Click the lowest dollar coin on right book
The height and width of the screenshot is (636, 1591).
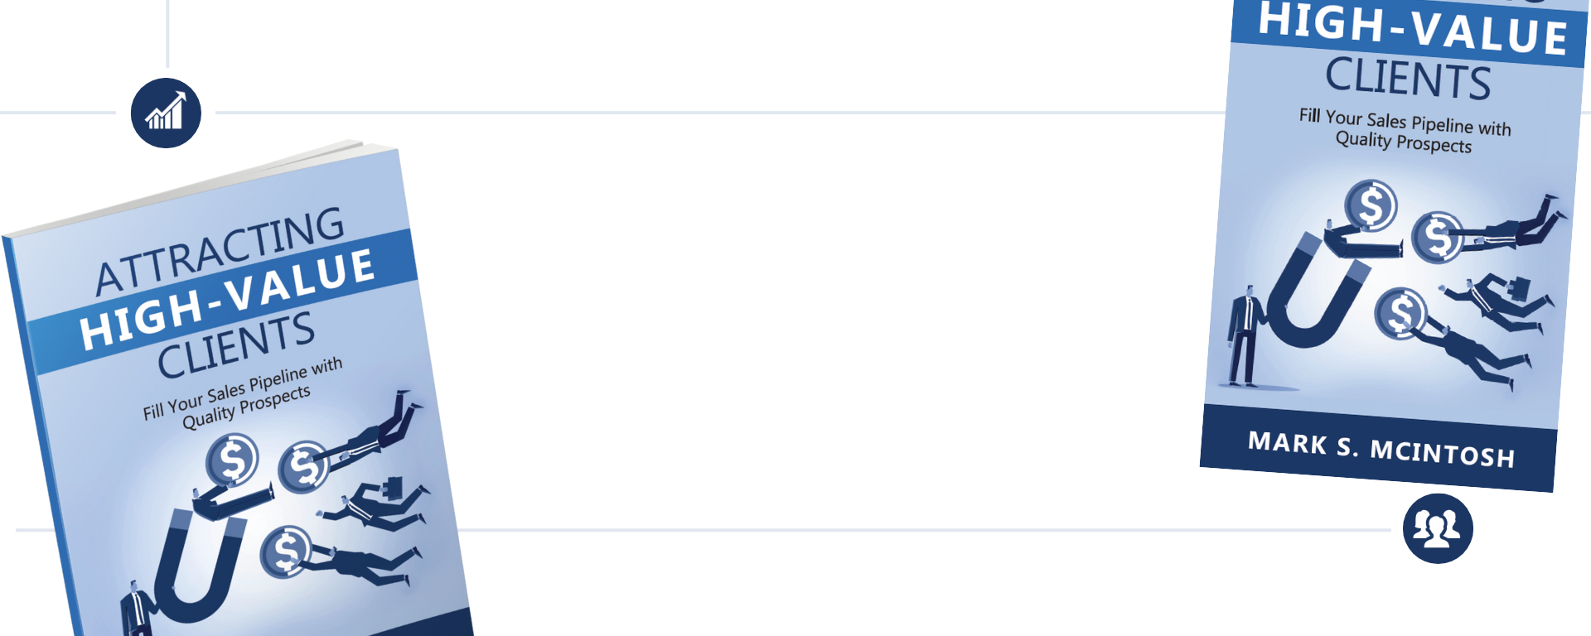click(1400, 314)
